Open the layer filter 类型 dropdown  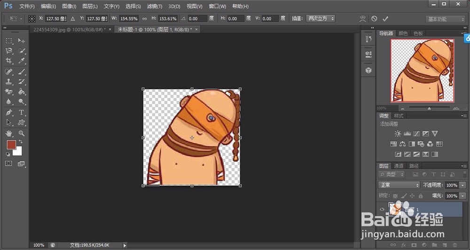[391, 174]
